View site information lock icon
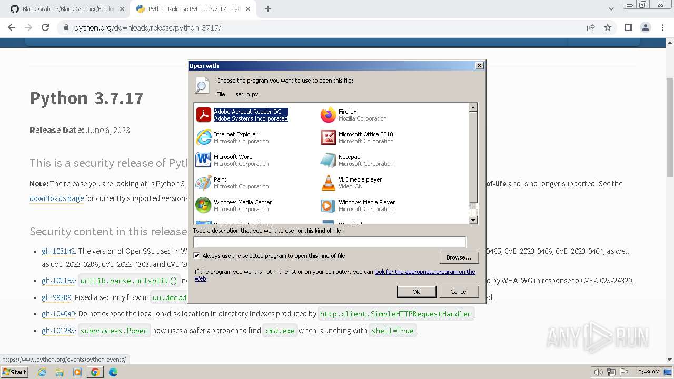674x379 pixels. coord(66,27)
